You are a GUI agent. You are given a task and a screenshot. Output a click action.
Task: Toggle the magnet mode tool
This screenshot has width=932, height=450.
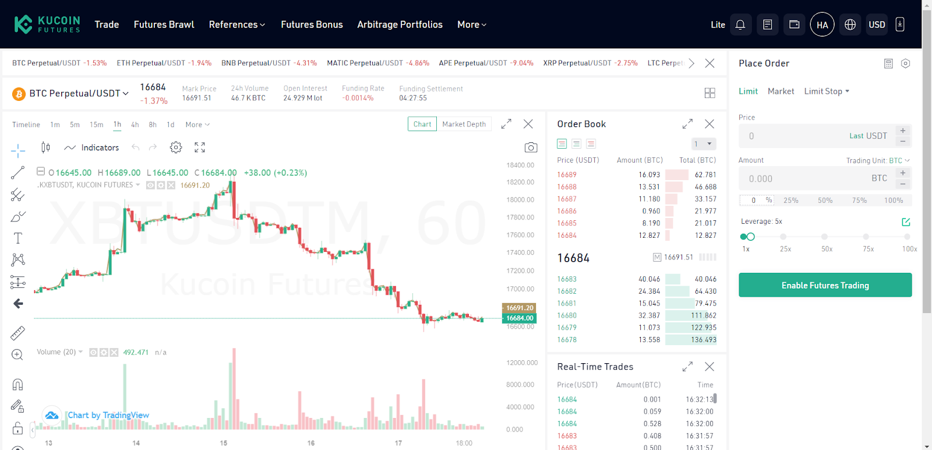pyautogui.click(x=18, y=384)
